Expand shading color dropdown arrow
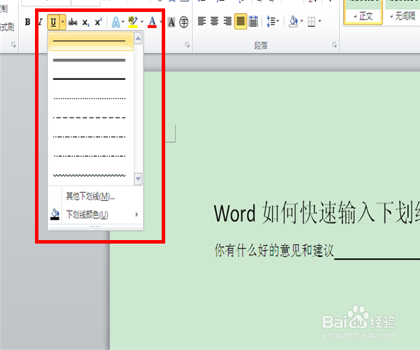The width and height of the screenshot is (420, 350). pyautogui.click(x=302, y=21)
